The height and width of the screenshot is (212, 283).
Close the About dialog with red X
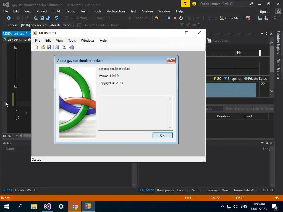tap(171, 60)
